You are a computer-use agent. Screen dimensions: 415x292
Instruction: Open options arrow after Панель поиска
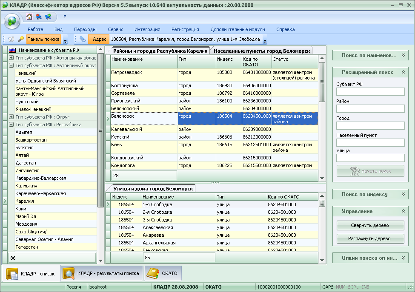point(66,41)
